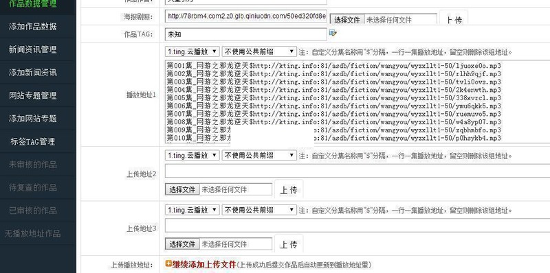Click the empty 上传地址2 address textarea
Viewport: 550px width, 273px height.
tap(357, 171)
